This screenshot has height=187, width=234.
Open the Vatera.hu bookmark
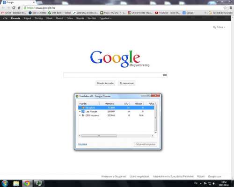pos(85,13)
